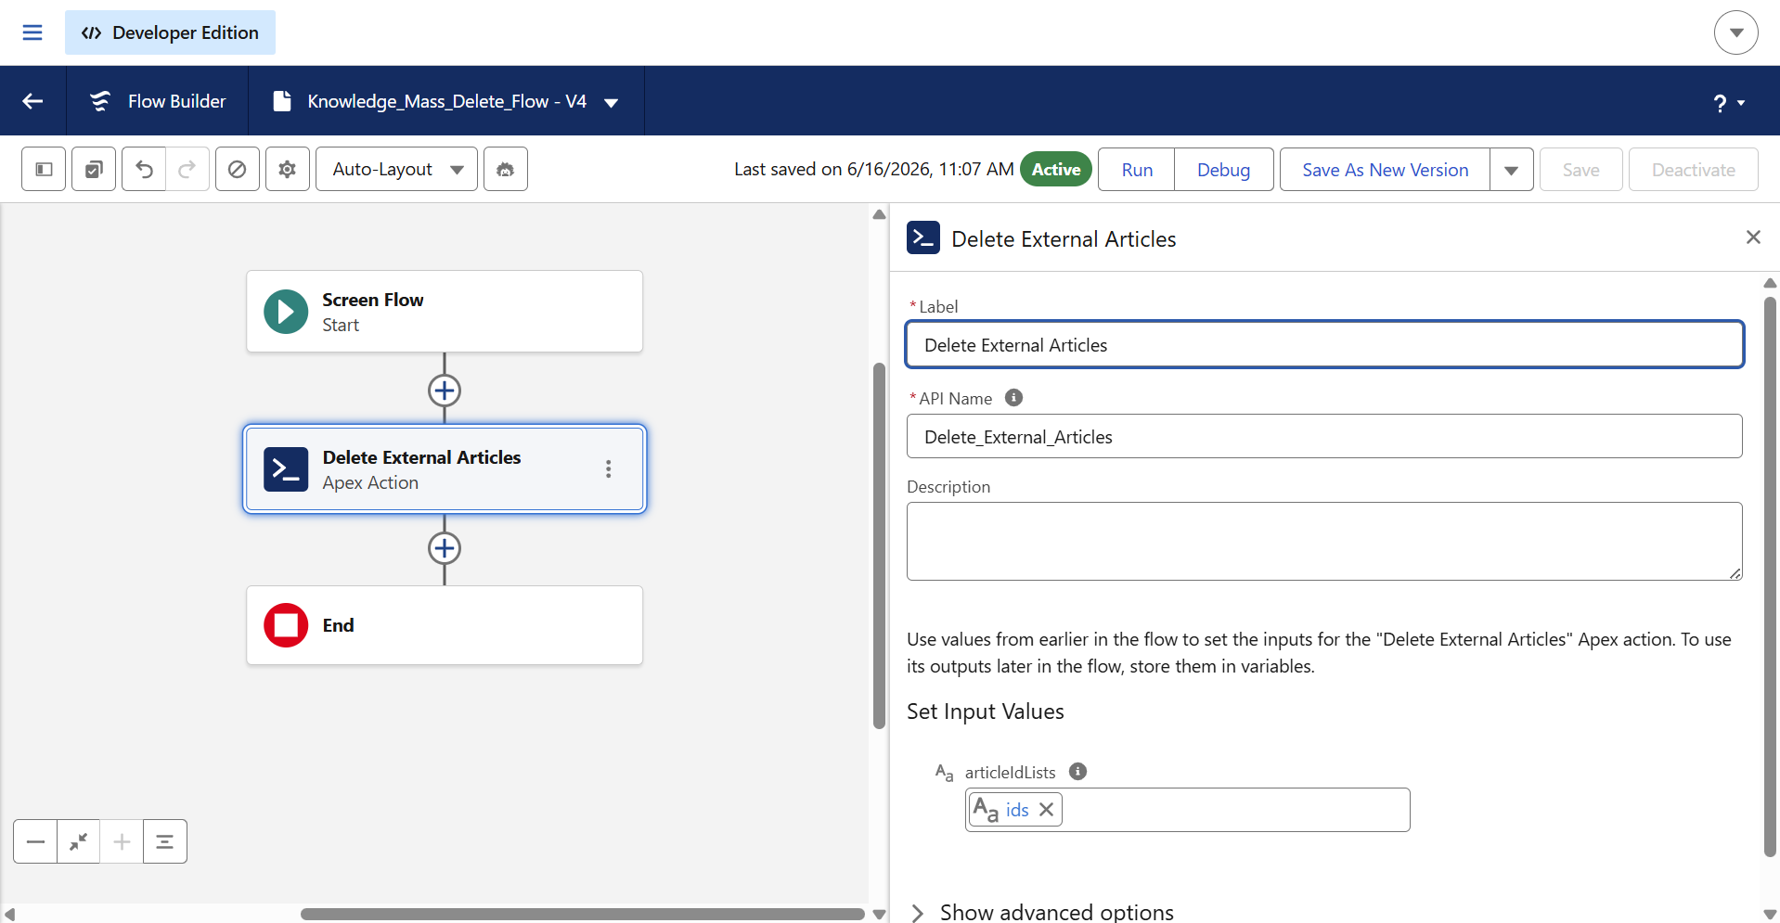Click the green Start play icon
Viewport: 1780px width, 923px height.
pos(286,312)
